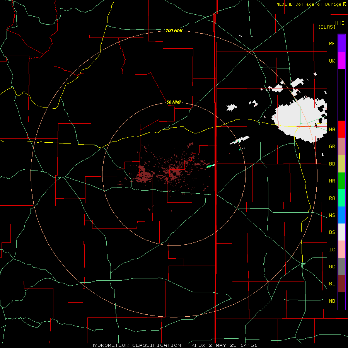The image size is (348, 348).
Task: Click the RF purple color swatch
Action: pos(341,43)
